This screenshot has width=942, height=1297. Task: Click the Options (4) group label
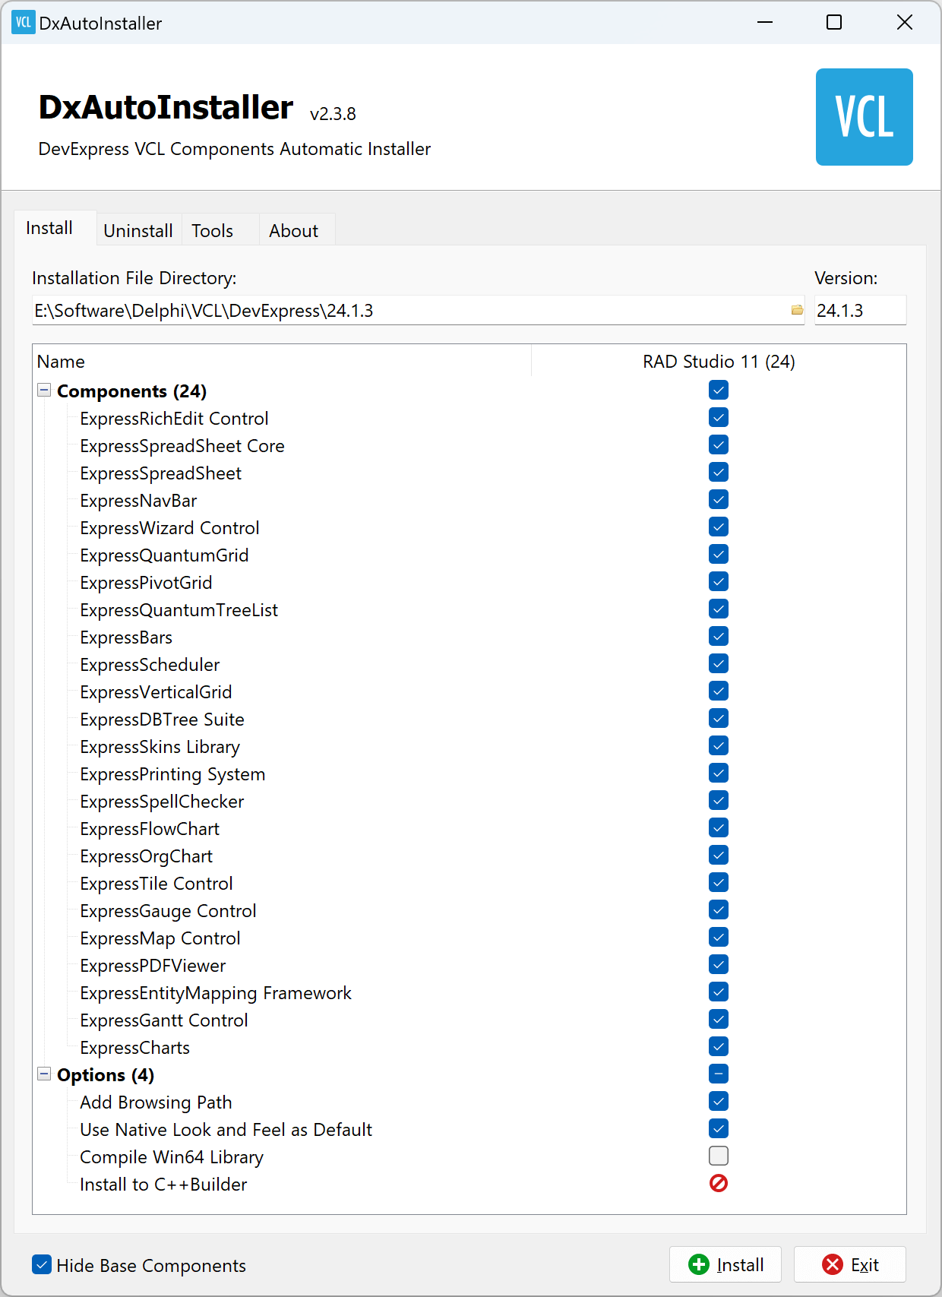click(x=106, y=1075)
